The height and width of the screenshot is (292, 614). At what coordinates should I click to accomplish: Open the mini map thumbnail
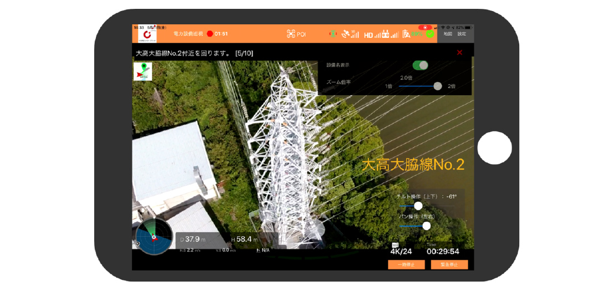pos(143,71)
